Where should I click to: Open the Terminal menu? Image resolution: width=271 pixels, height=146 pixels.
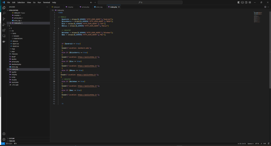46,2
